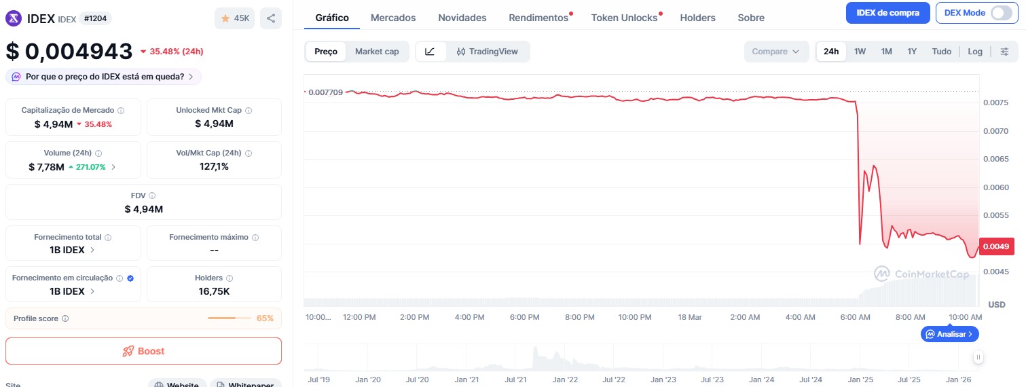Click the timeline range slider handle
Image resolution: width=1026 pixels, height=387 pixels.
pos(978,357)
